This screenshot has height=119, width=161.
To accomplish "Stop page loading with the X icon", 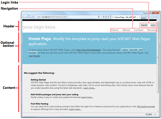I will (109, 17).
